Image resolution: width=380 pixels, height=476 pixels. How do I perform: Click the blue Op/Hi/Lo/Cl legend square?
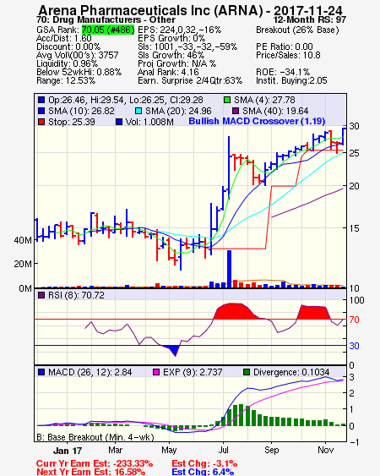coord(41,100)
